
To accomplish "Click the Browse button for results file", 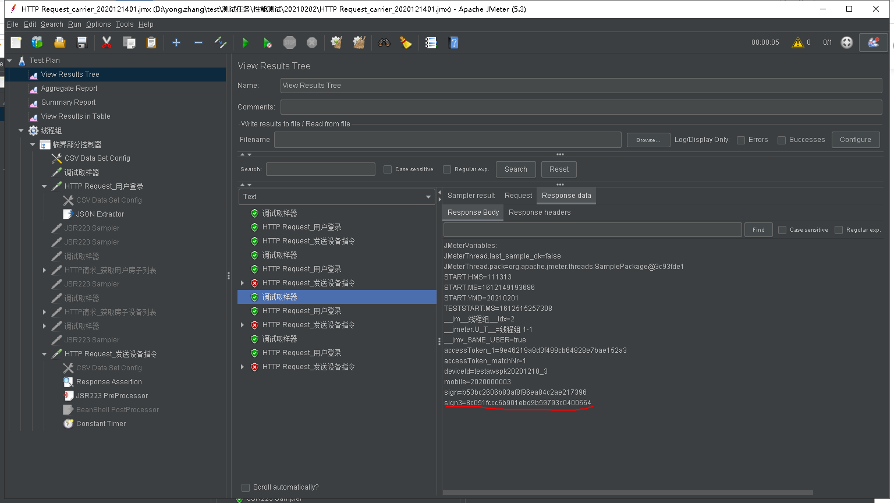I will click(x=648, y=140).
